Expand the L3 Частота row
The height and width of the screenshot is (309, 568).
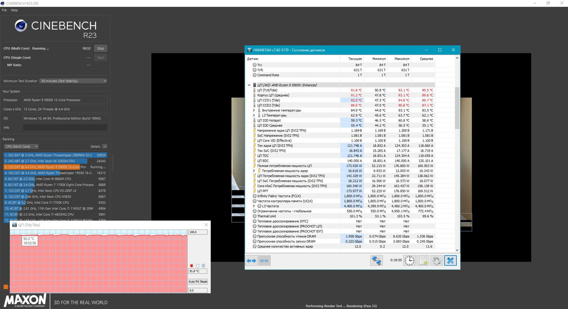tap(254, 206)
